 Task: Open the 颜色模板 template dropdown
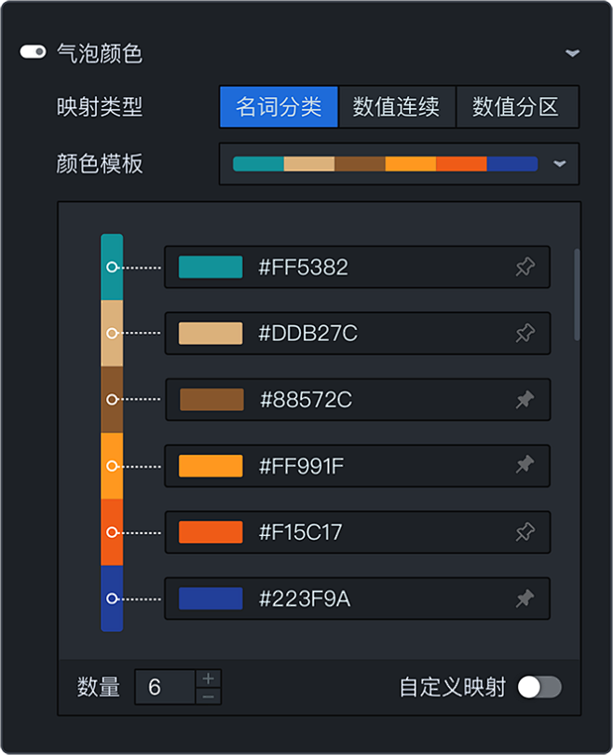pyautogui.click(x=560, y=163)
